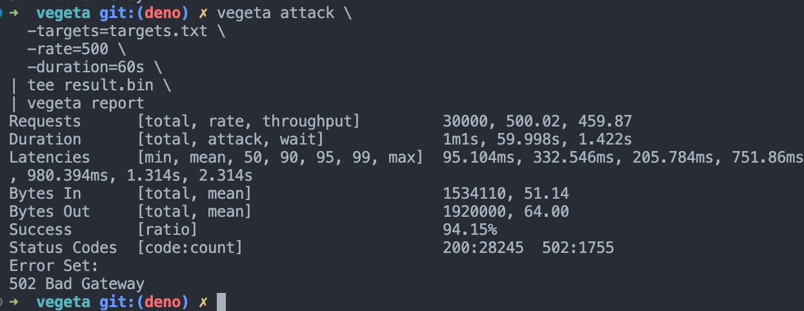This screenshot has width=804, height=311.
Task: Click the "-rate=500" flag
Action: tap(68, 49)
